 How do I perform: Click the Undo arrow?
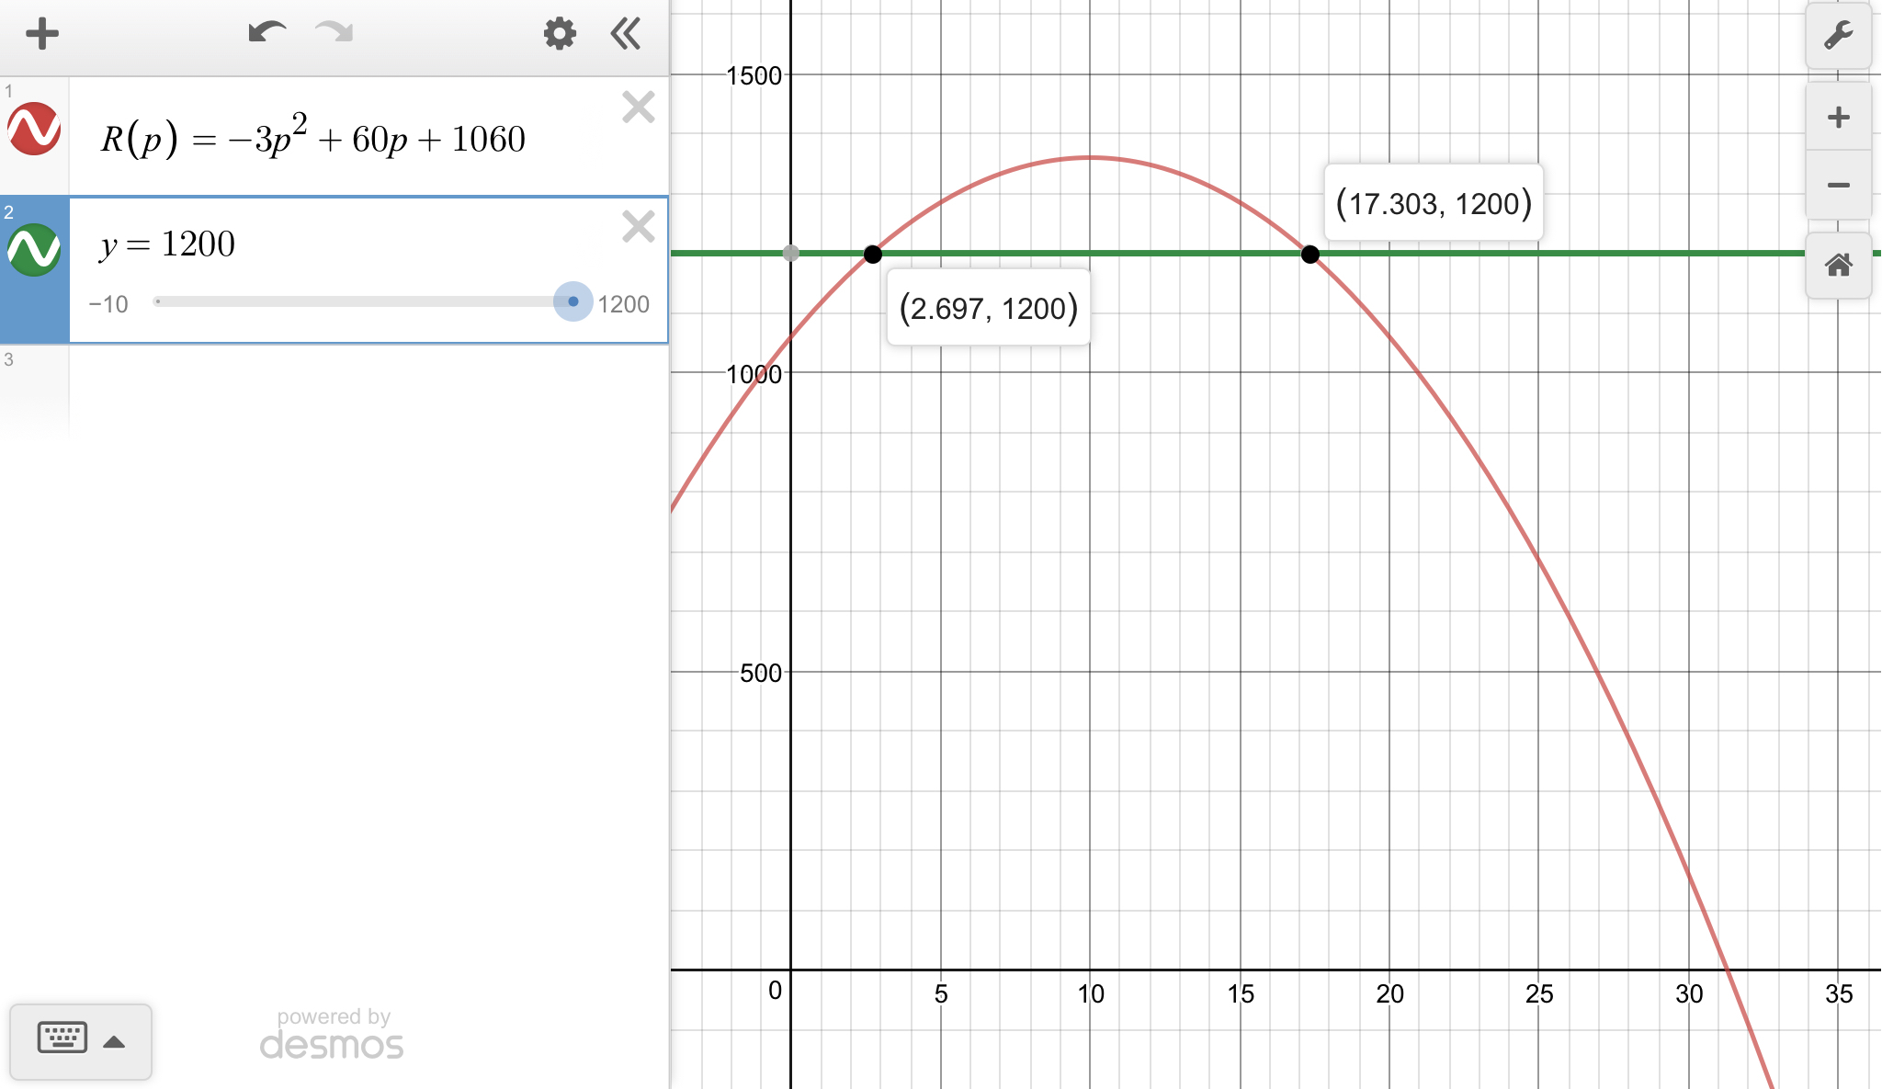(x=266, y=34)
